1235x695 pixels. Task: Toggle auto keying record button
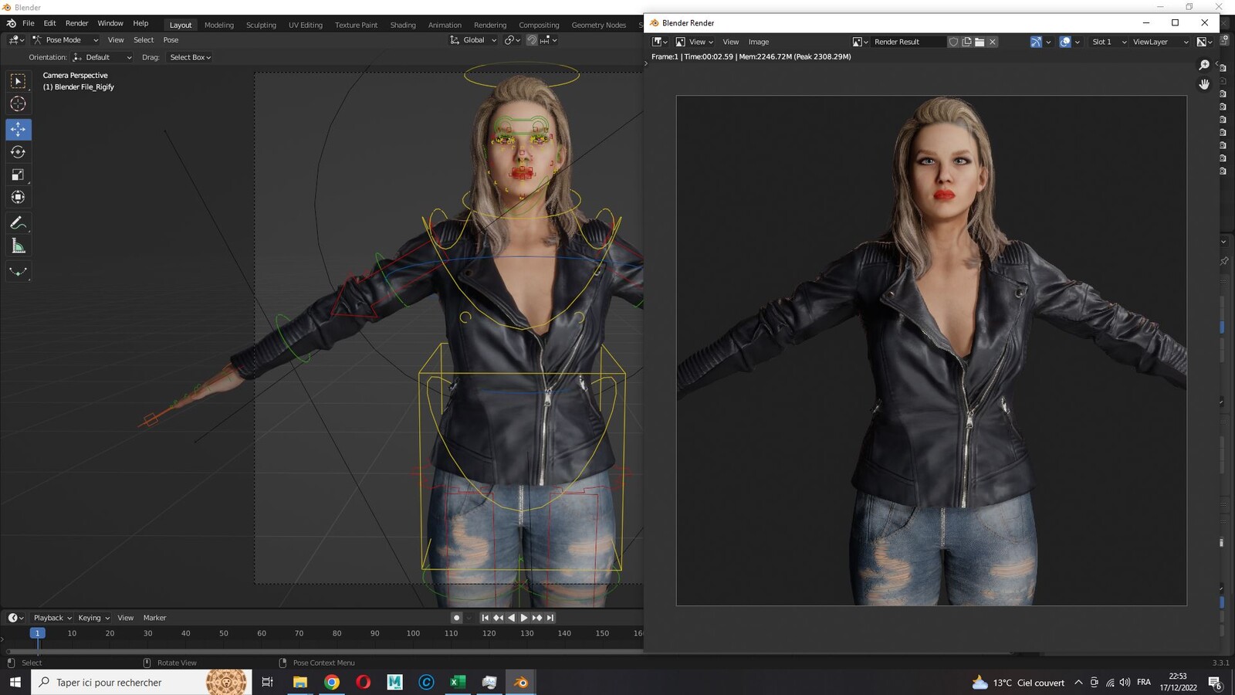click(x=456, y=618)
